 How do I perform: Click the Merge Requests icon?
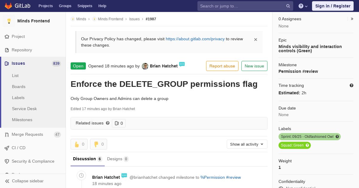pyautogui.click(x=7, y=135)
